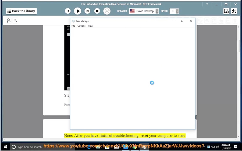Stop the audio playback
Viewport: 242px width, 151px height.
[97, 11]
